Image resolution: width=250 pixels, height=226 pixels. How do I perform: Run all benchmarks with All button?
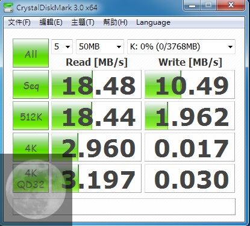pyautogui.click(x=31, y=53)
